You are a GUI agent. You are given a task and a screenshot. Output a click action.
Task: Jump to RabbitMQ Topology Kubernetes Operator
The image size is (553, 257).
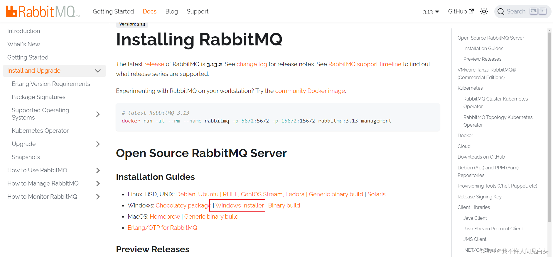pos(498,121)
